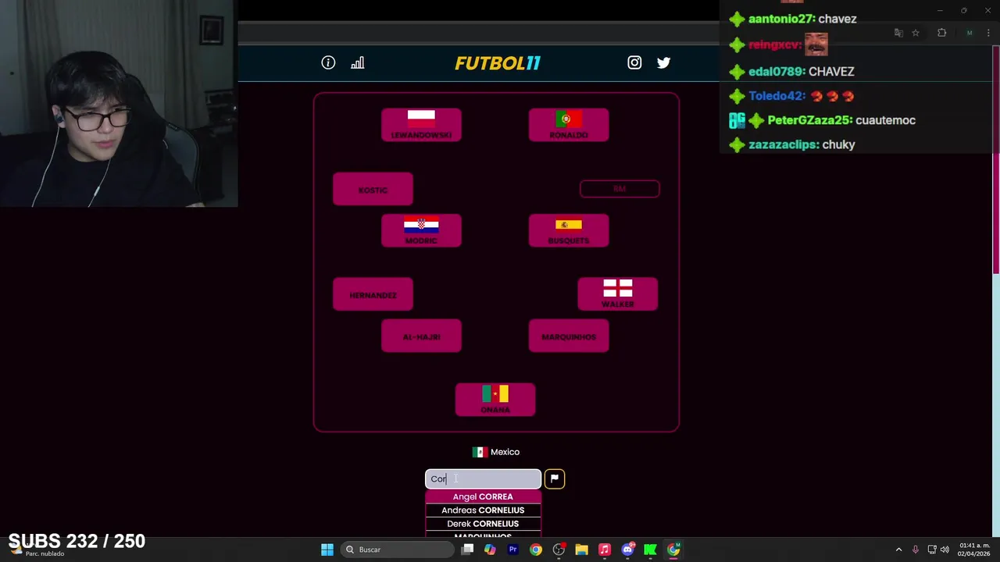Select the MODRIC player card
Image resolution: width=1000 pixels, height=562 pixels.
(x=421, y=231)
